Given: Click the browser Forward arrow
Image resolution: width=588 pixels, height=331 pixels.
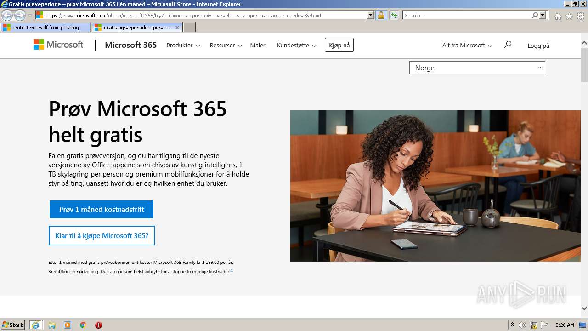Looking at the screenshot, I should [x=20, y=15].
